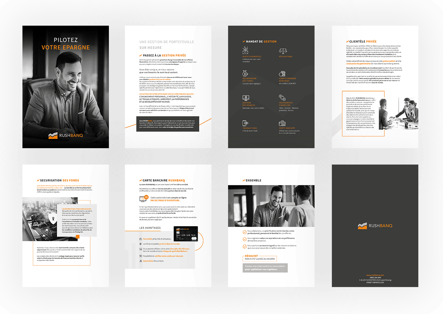Click the 'UNE GESTION DE PORTEFEUILLE' heading
The image size is (443, 314).
coord(167,42)
